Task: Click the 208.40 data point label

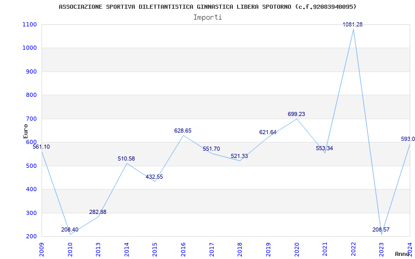Action: (x=70, y=229)
